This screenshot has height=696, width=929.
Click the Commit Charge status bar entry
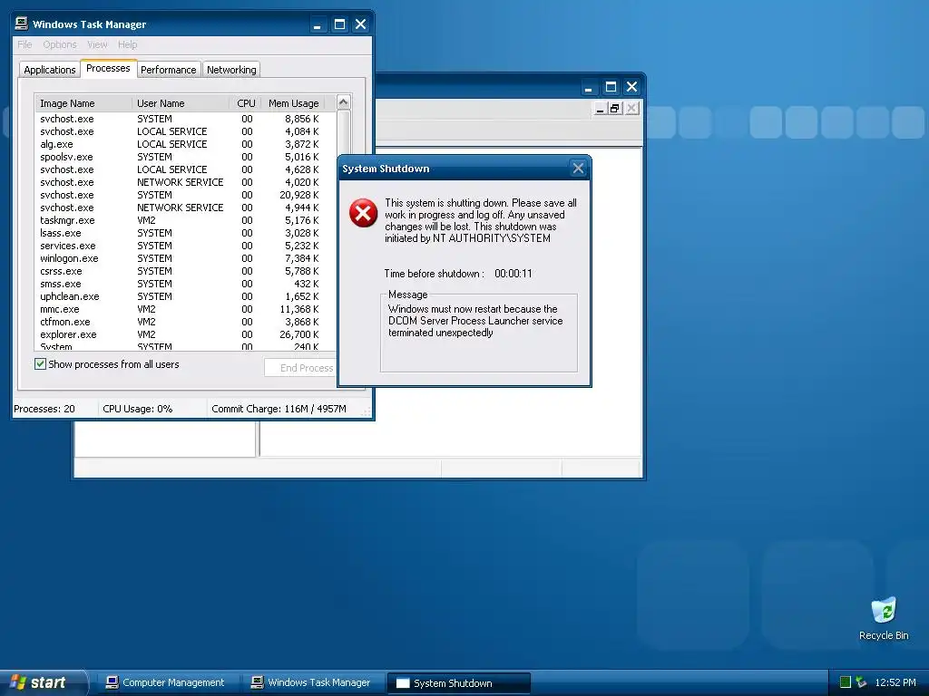point(279,409)
